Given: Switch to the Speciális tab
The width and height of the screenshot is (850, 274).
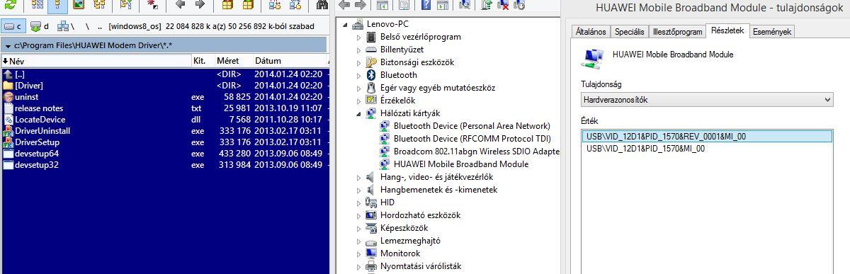Looking at the screenshot, I should click(x=629, y=32).
